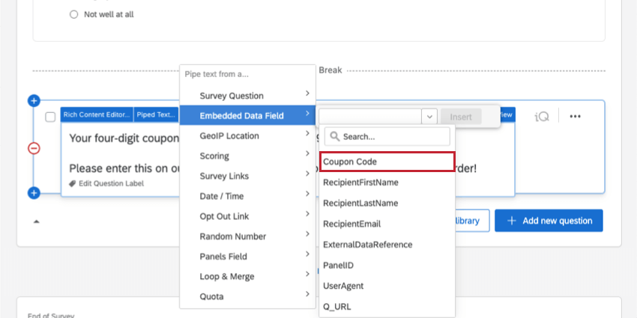Select the RecipientEmail field
The image size is (637, 318).
(x=351, y=224)
